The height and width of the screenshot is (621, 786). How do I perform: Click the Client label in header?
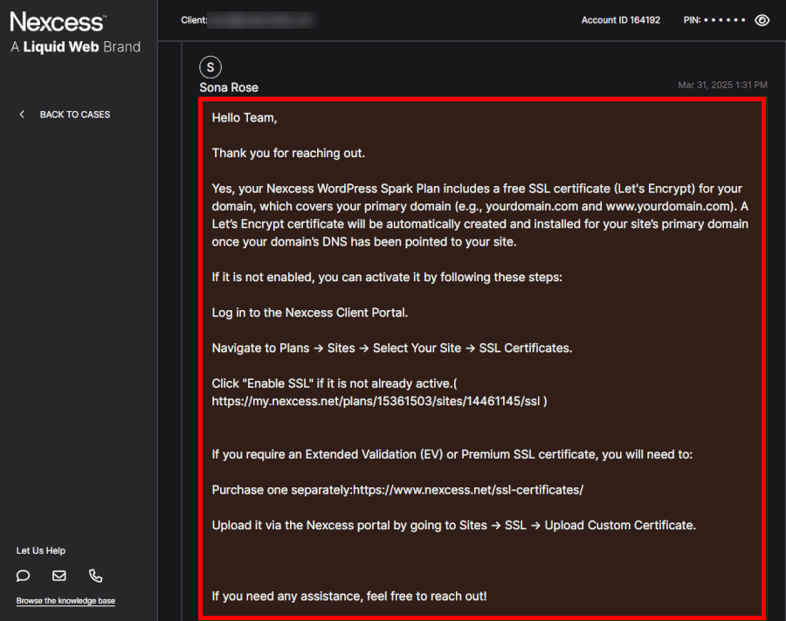194,20
